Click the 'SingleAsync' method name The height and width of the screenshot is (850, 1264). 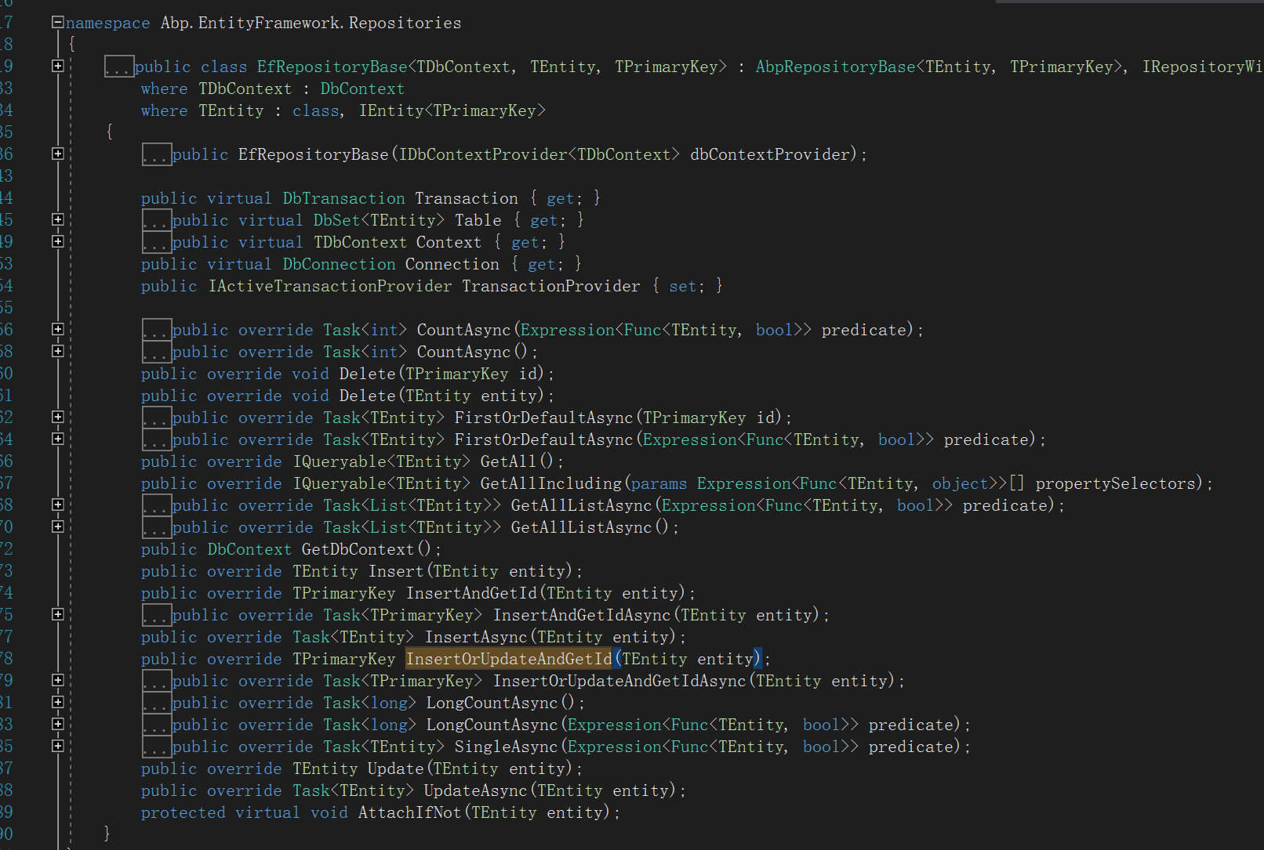(506, 747)
